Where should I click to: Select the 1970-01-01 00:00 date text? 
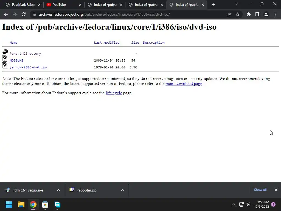(110, 67)
